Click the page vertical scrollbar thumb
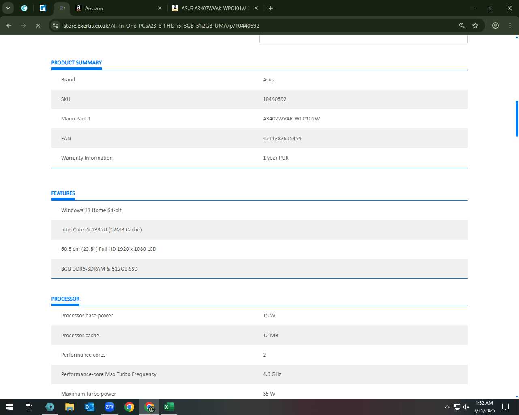The image size is (519, 415). click(517, 118)
